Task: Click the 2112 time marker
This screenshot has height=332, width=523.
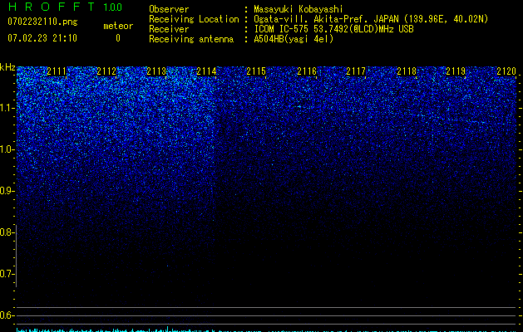Action: (x=106, y=71)
